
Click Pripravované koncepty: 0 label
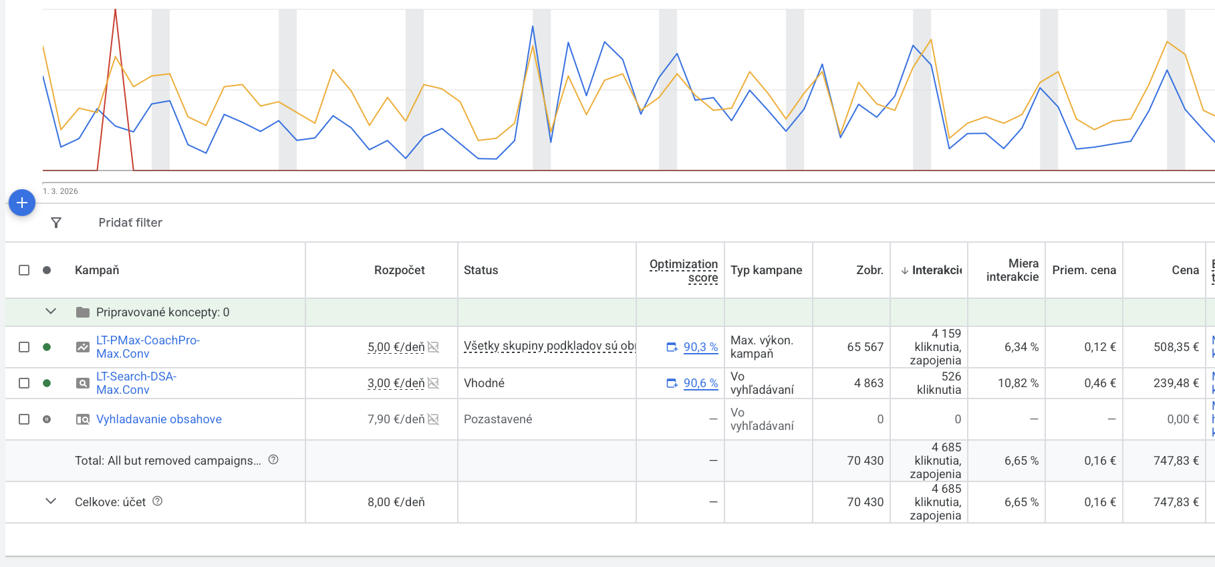(x=162, y=312)
